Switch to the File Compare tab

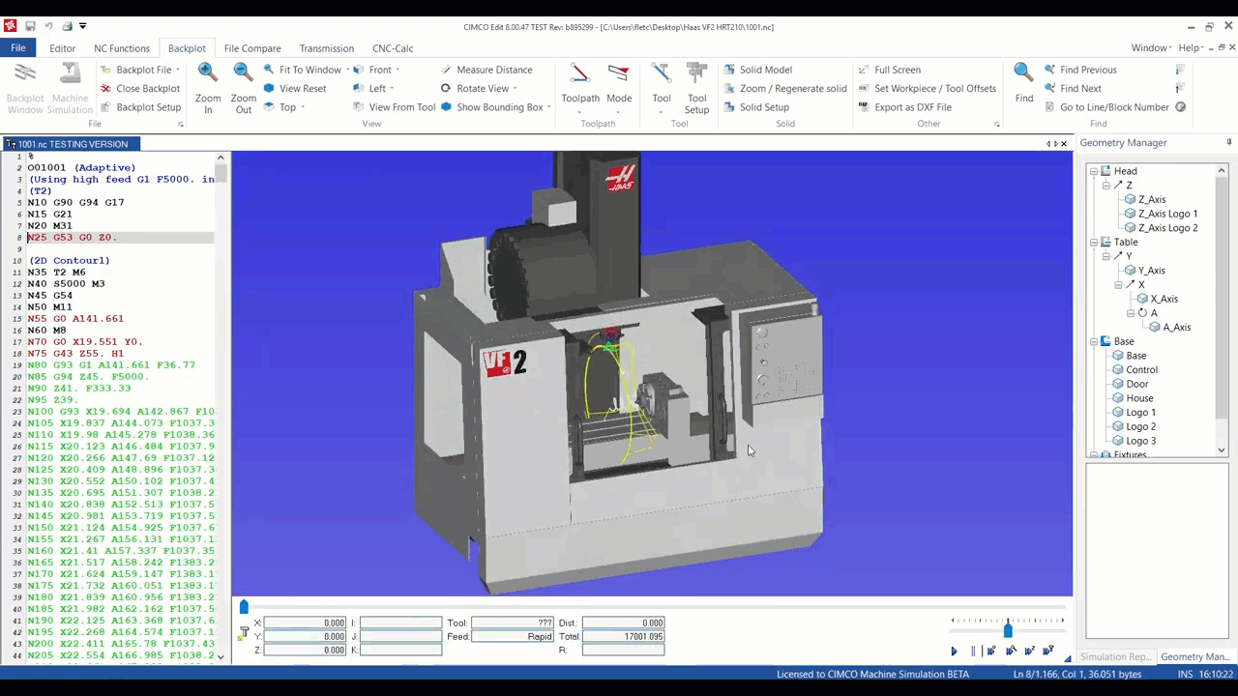click(x=252, y=48)
